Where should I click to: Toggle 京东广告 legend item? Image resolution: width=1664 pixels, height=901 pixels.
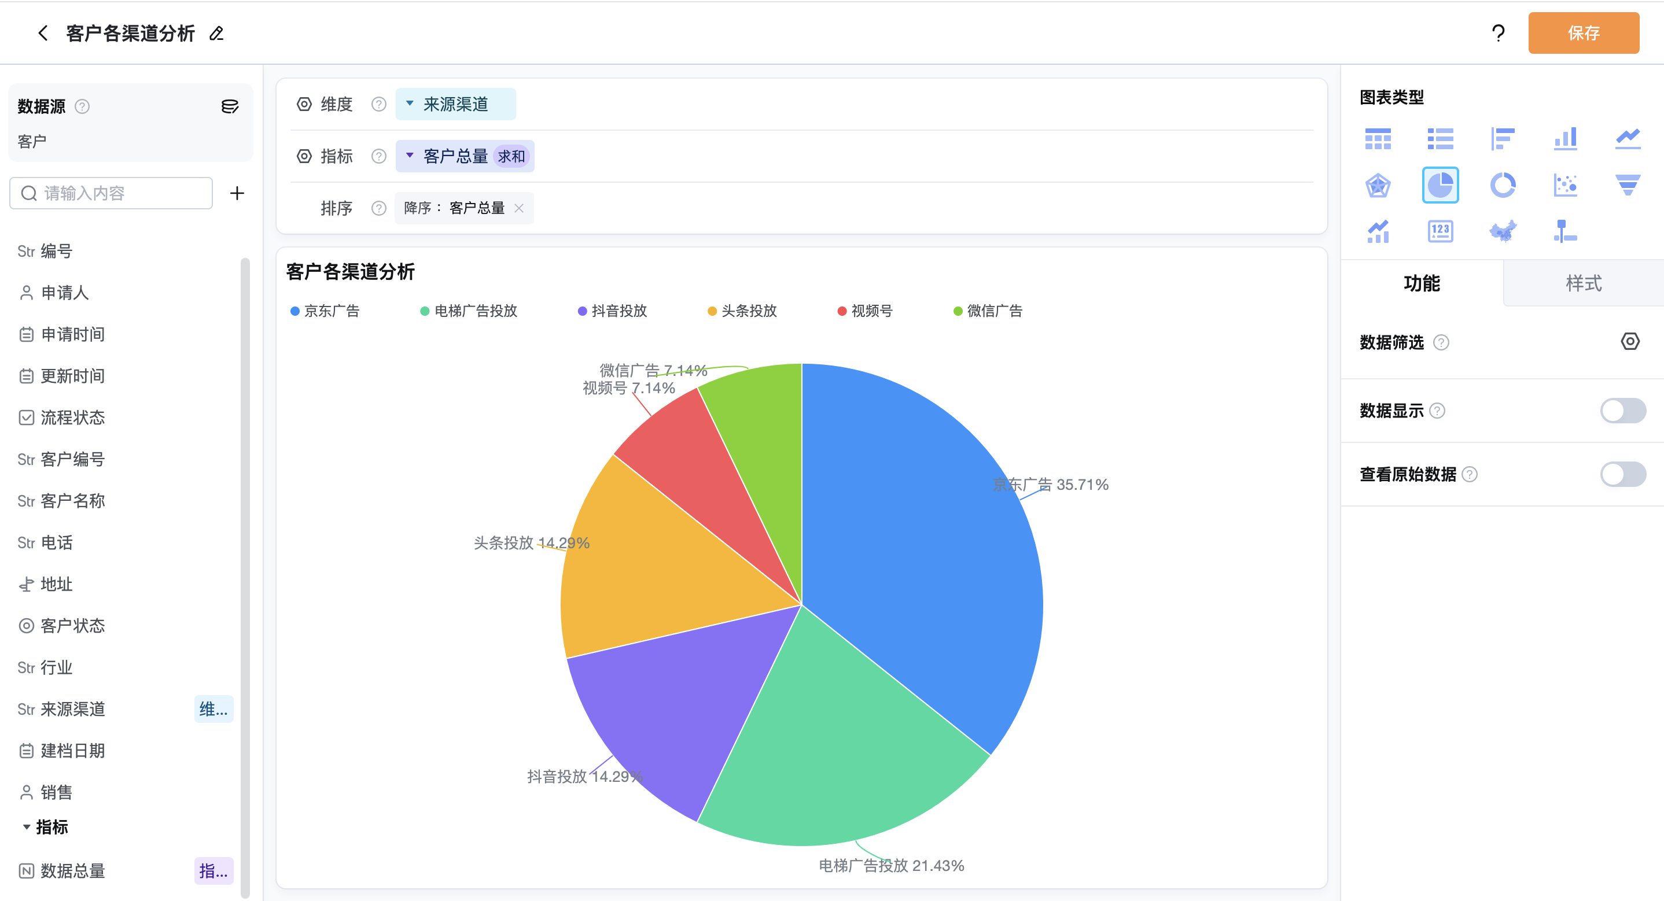click(325, 311)
